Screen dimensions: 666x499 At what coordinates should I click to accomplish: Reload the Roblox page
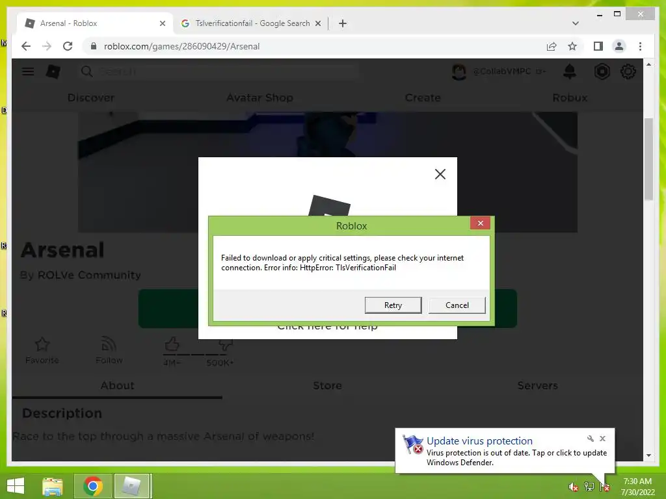tap(68, 46)
